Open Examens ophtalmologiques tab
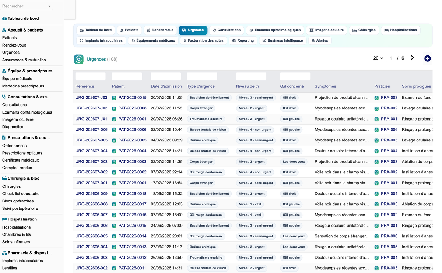Viewport: 442px width, 273px height. tap(275, 30)
